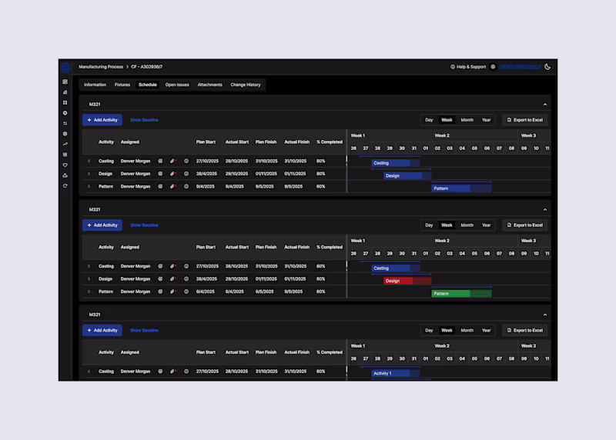Screen dimensions: 616x440
Task: Open the attachment paperclip in the top section's Casting row
Action: click(x=172, y=161)
